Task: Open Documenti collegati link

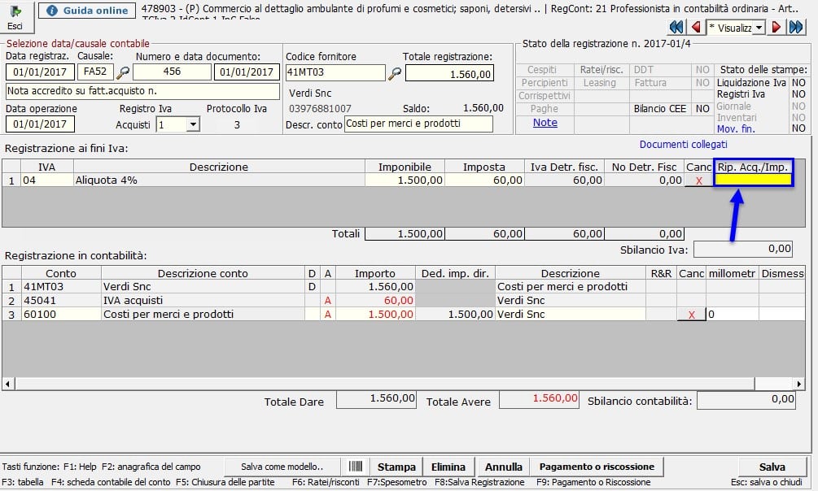Action: (x=684, y=145)
